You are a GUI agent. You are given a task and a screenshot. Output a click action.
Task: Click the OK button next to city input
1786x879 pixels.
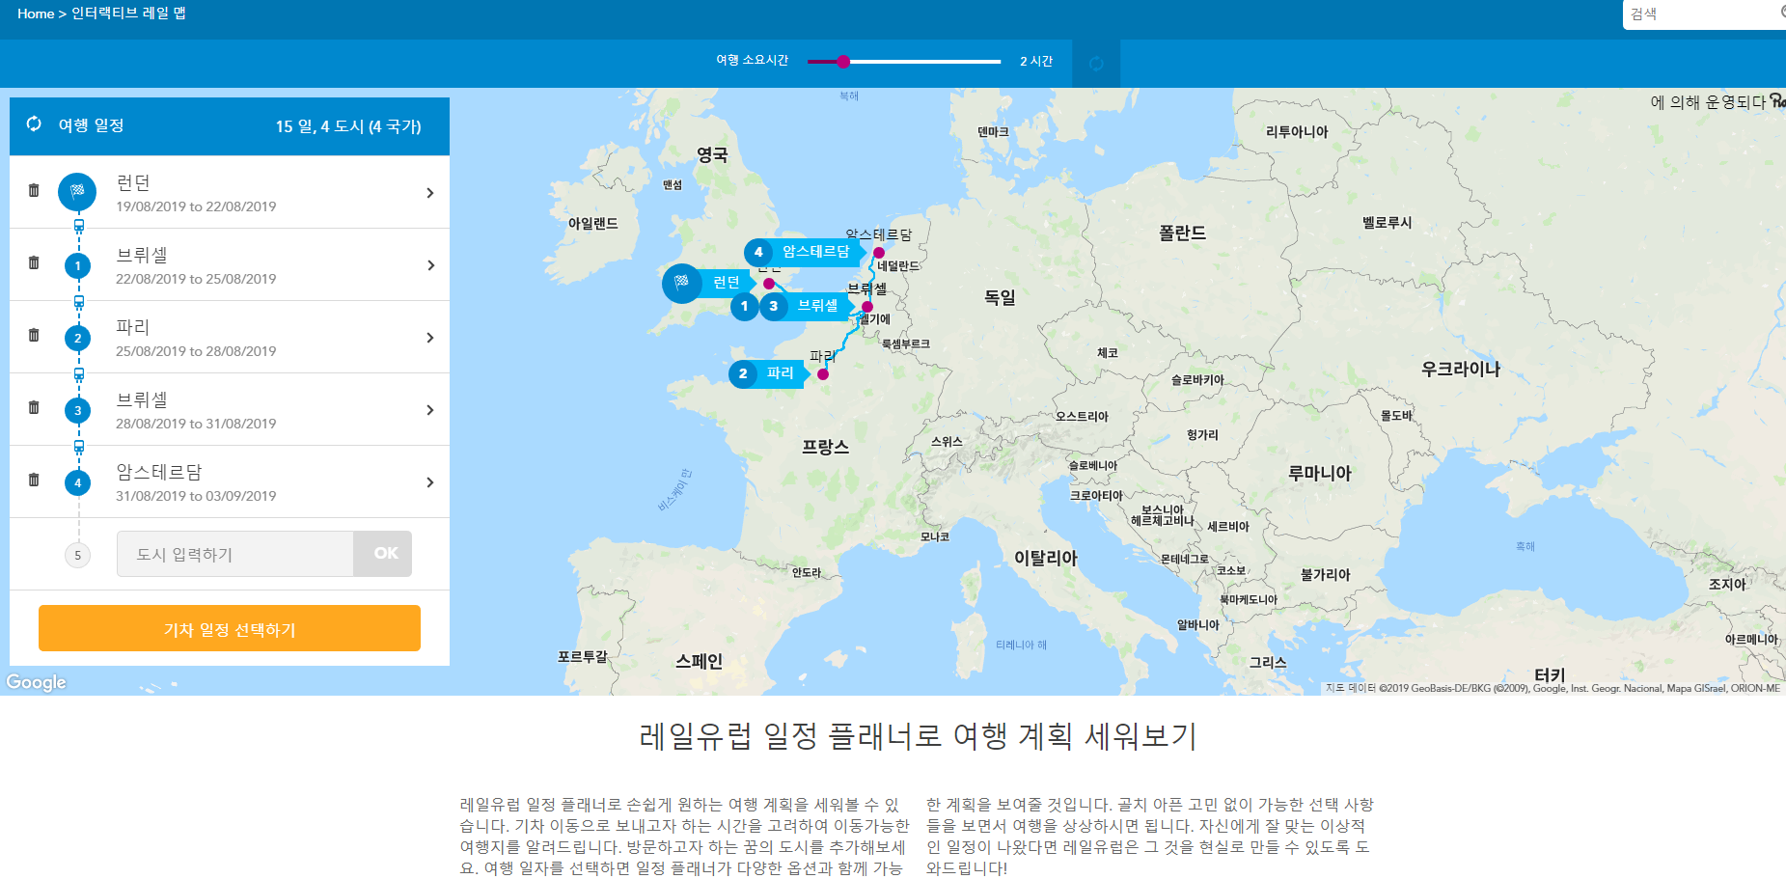click(x=385, y=554)
